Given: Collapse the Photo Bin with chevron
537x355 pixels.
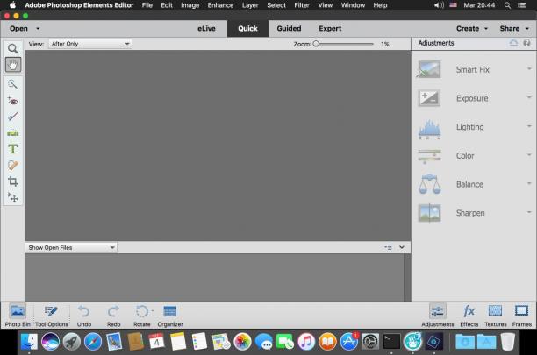Looking at the screenshot, I should click(x=402, y=247).
